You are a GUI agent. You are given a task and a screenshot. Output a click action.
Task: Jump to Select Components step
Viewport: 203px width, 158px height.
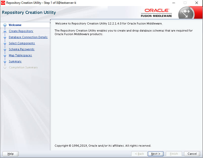[x=22, y=43]
